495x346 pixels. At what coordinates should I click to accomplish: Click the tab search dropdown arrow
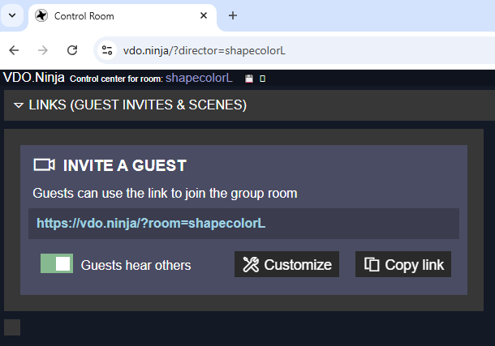(12, 15)
